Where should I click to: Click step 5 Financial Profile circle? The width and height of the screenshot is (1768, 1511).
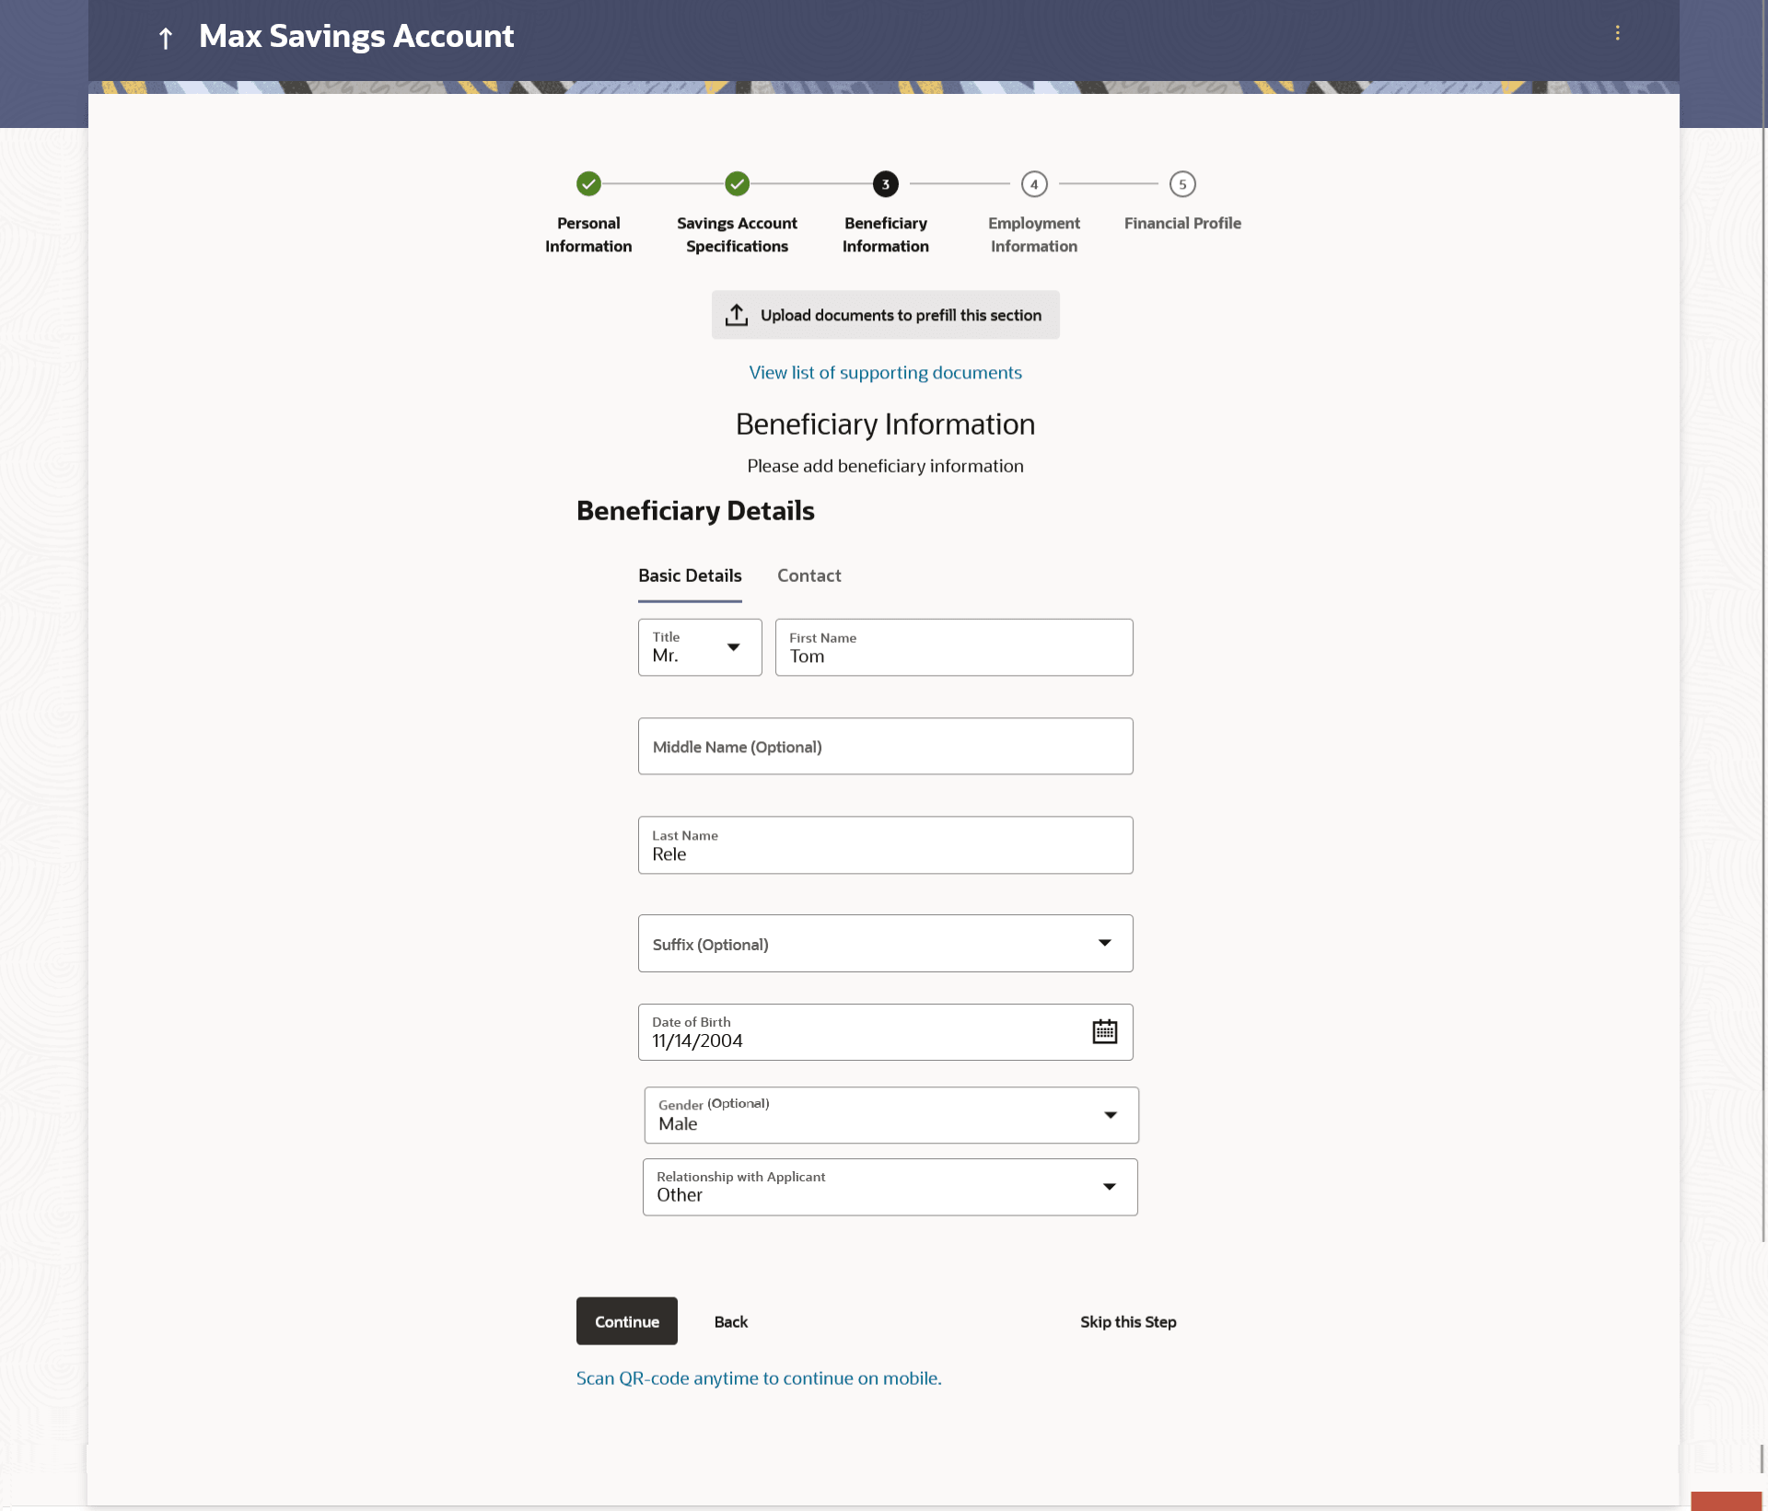click(x=1182, y=184)
